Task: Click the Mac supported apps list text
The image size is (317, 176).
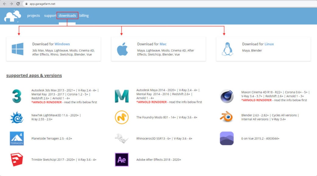Action: 166,52
